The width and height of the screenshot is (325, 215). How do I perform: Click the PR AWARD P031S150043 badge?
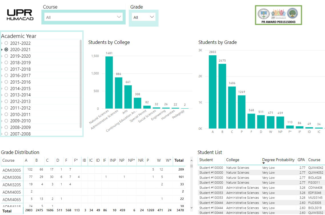(278, 15)
